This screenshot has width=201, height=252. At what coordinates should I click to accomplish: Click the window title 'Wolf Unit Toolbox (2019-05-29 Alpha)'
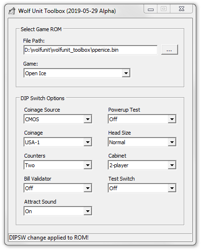tap(67, 11)
